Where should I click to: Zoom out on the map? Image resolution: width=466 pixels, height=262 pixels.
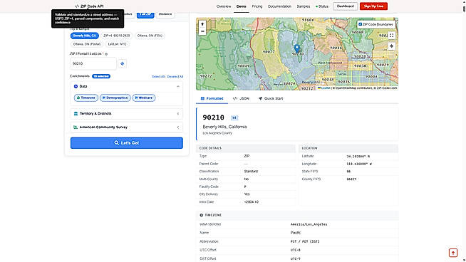click(202, 31)
